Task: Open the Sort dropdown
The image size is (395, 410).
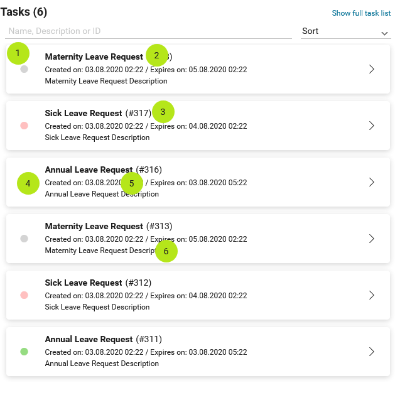Action: click(x=345, y=31)
